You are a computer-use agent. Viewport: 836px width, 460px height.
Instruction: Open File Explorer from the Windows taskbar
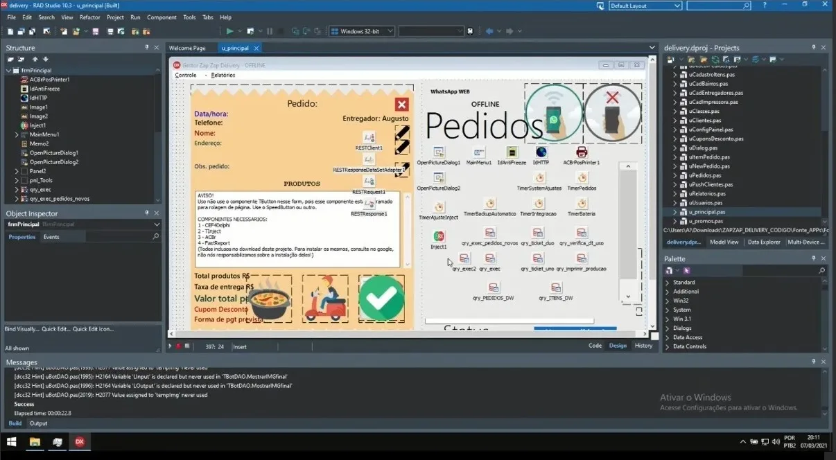pos(35,441)
